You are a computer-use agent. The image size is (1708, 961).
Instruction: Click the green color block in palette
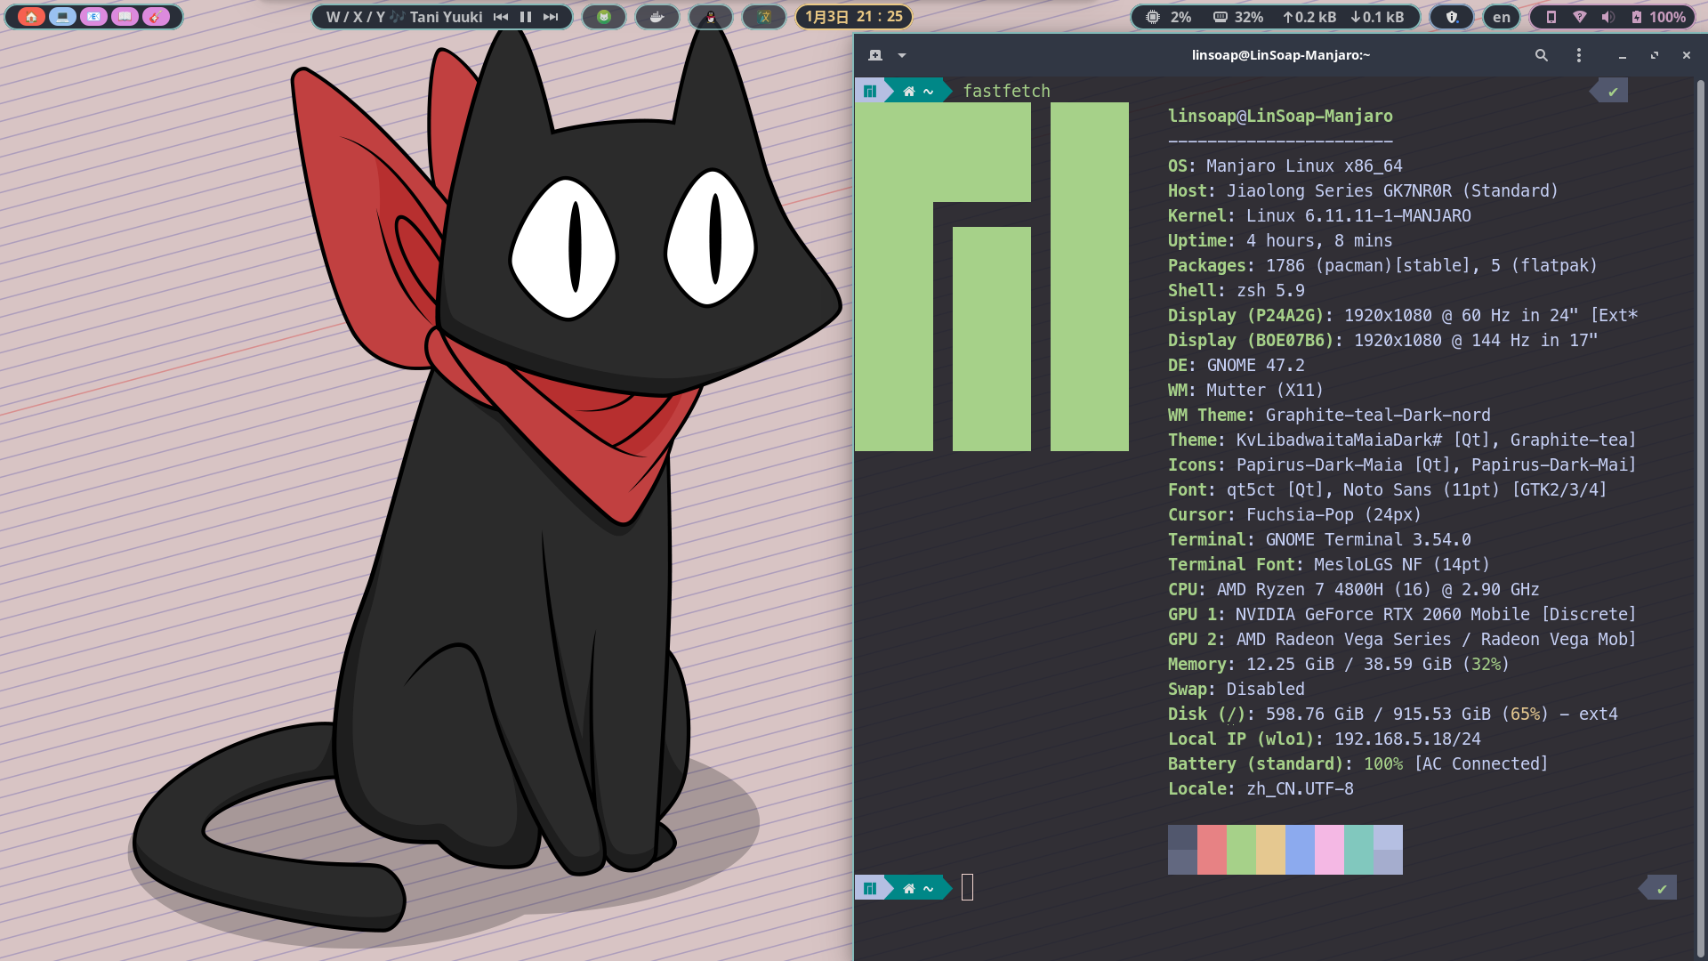1241,850
